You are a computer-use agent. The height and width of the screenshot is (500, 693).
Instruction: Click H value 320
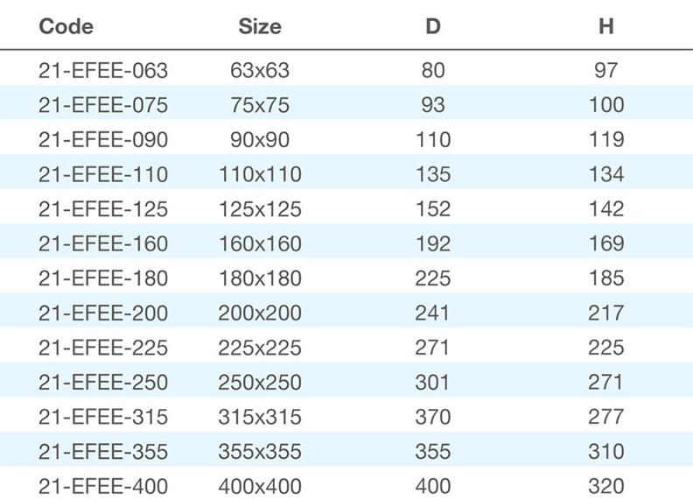(x=605, y=486)
